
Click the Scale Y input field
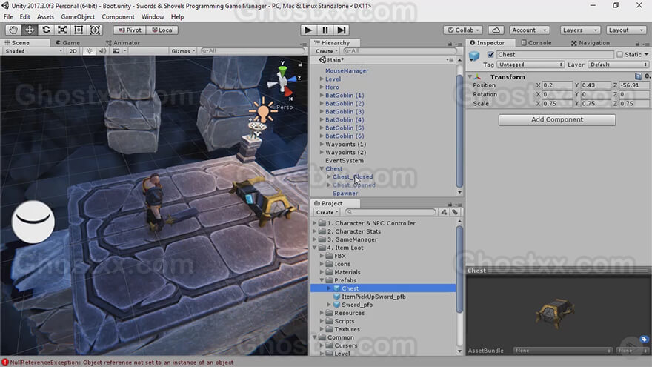click(x=596, y=103)
